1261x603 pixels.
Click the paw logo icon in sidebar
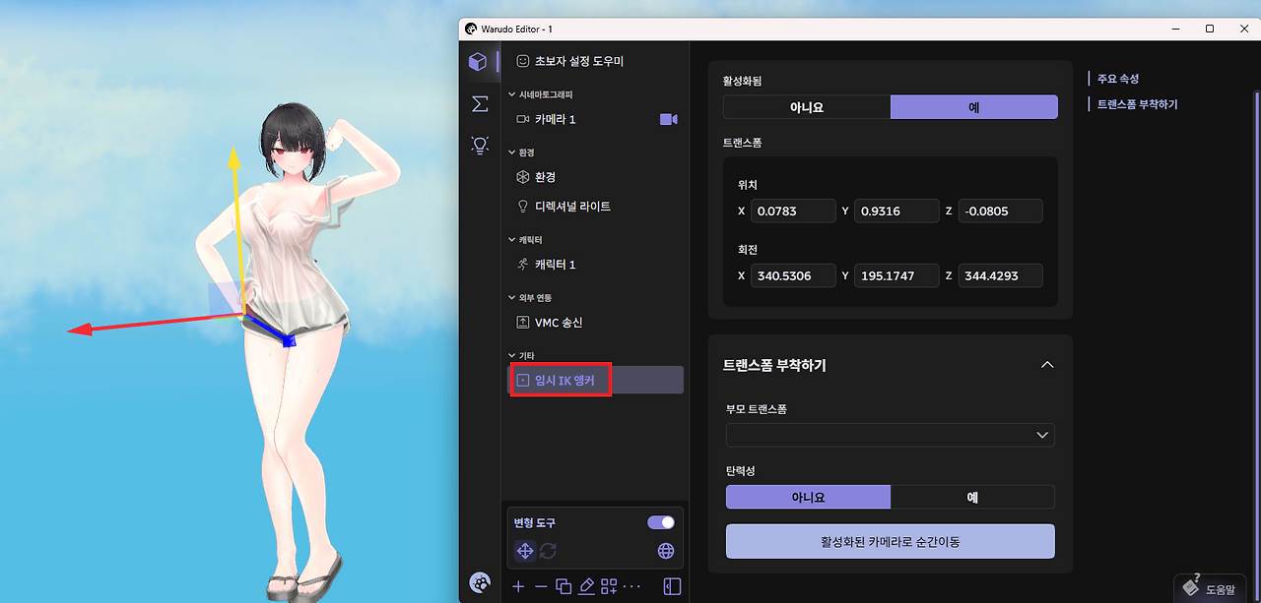pyautogui.click(x=480, y=583)
